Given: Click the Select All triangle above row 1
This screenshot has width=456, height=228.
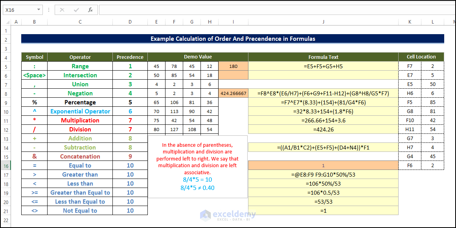Looking at the screenshot, I should tap(7, 22).
